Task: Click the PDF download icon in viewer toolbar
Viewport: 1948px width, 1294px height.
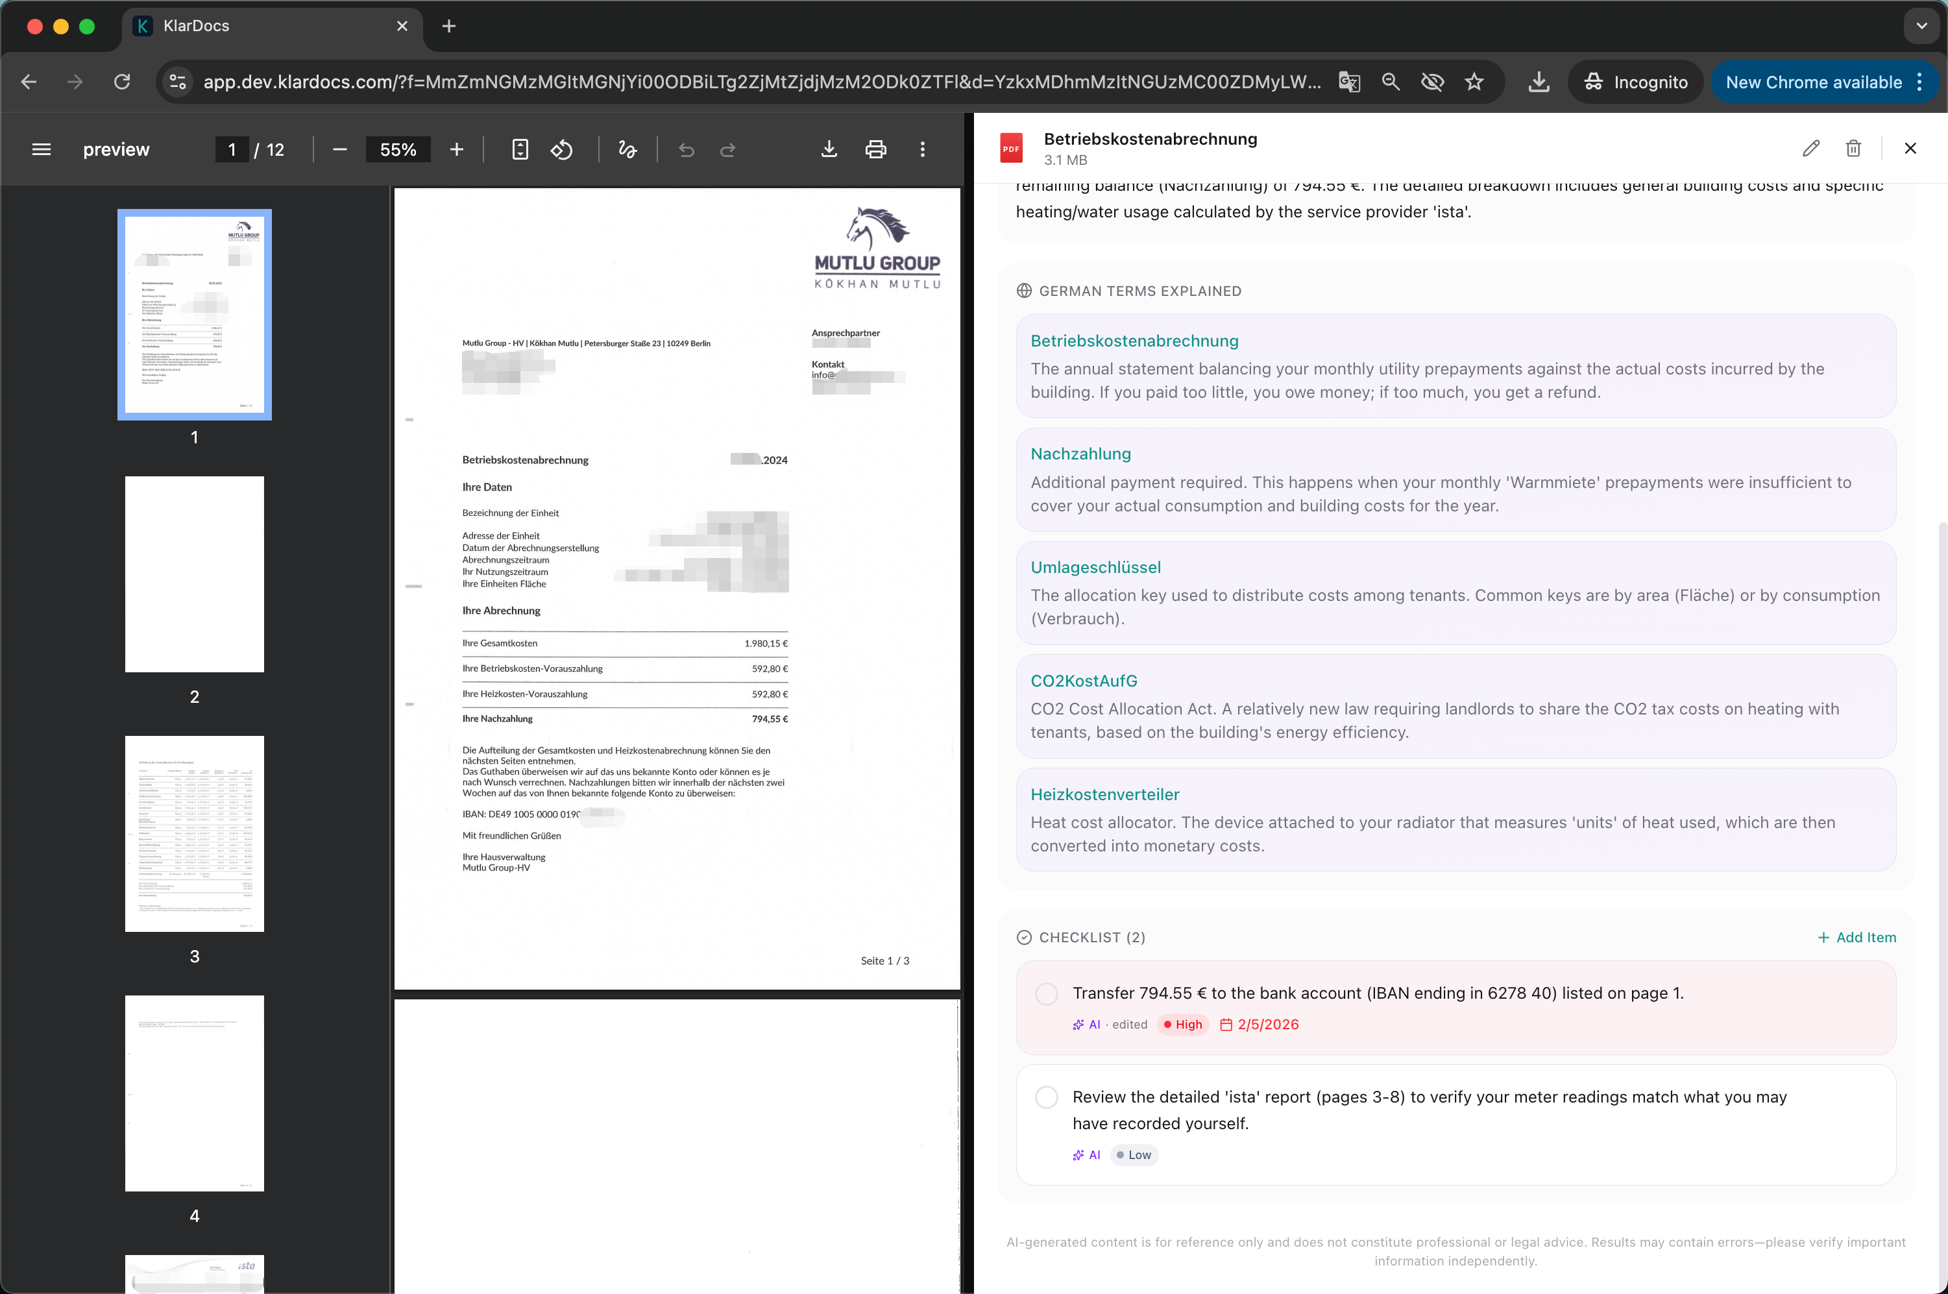Action: click(x=829, y=149)
